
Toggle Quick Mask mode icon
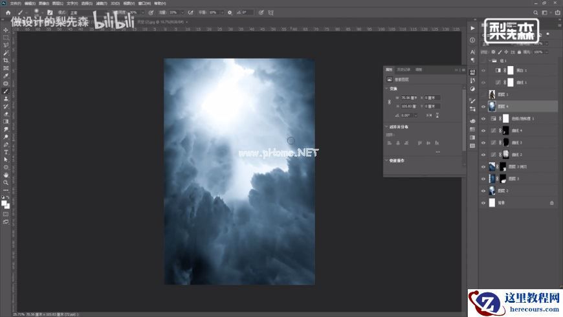(x=6, y=214)
